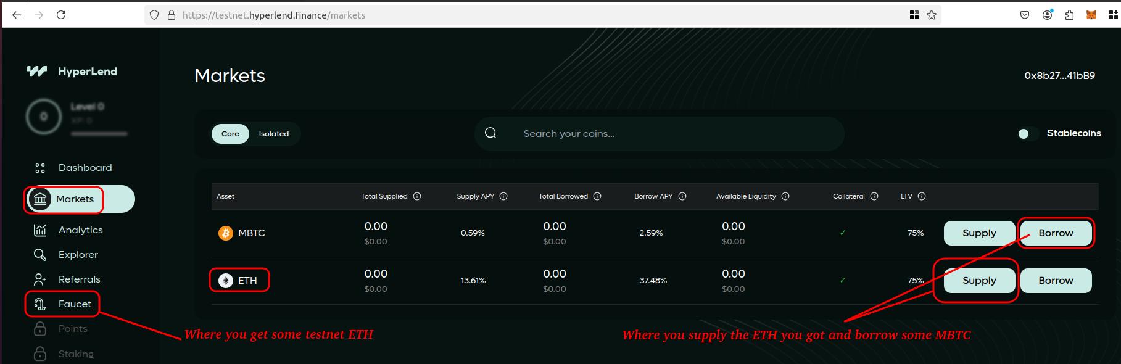This screenshot has width=1121, height=364.
Task: Toggle the Stablecoins filter switch
Action: (1028, 134)
